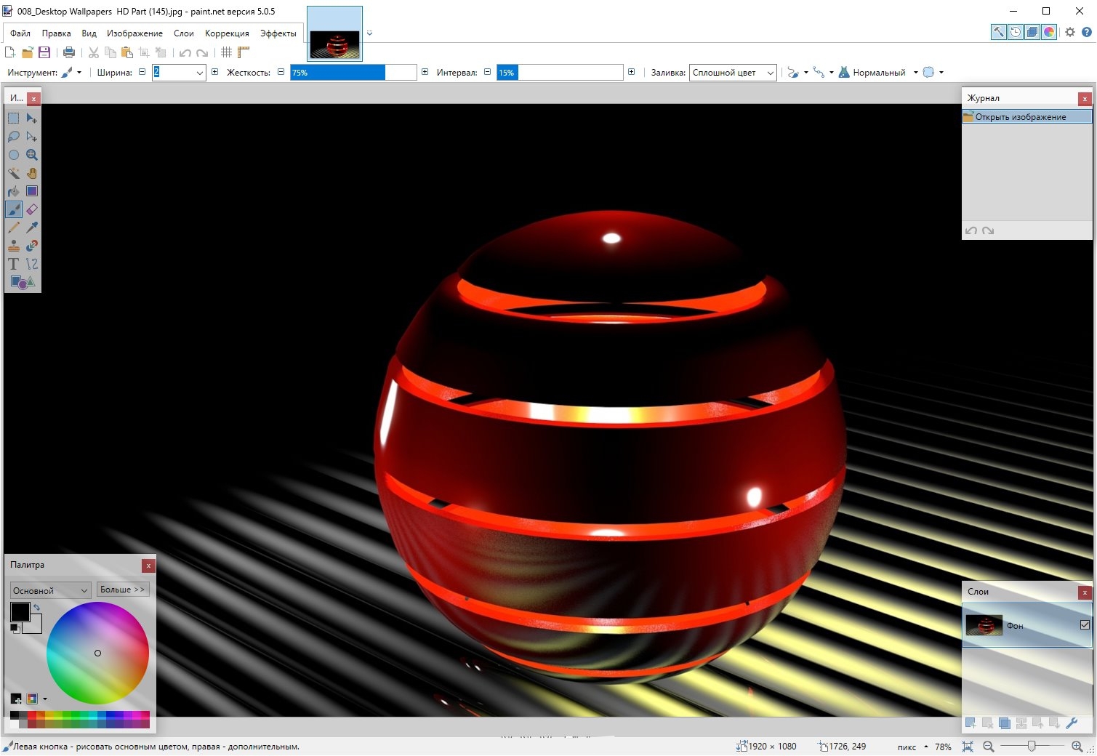Open the Основной color mode dropdown
Screen dimensions: 1097x756
(50, 590)
